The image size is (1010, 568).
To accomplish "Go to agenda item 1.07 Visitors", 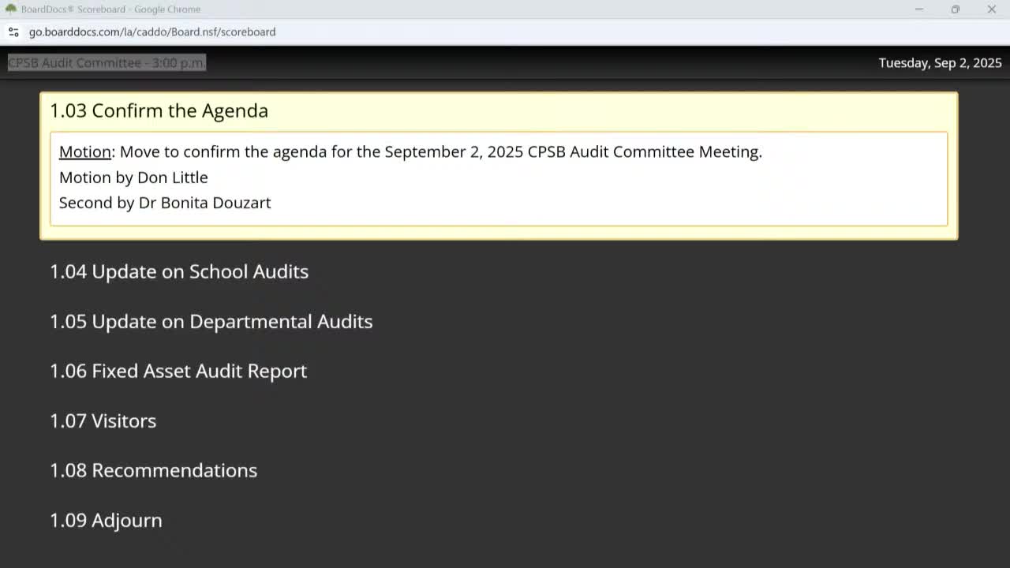I will (x=103, y=420).
